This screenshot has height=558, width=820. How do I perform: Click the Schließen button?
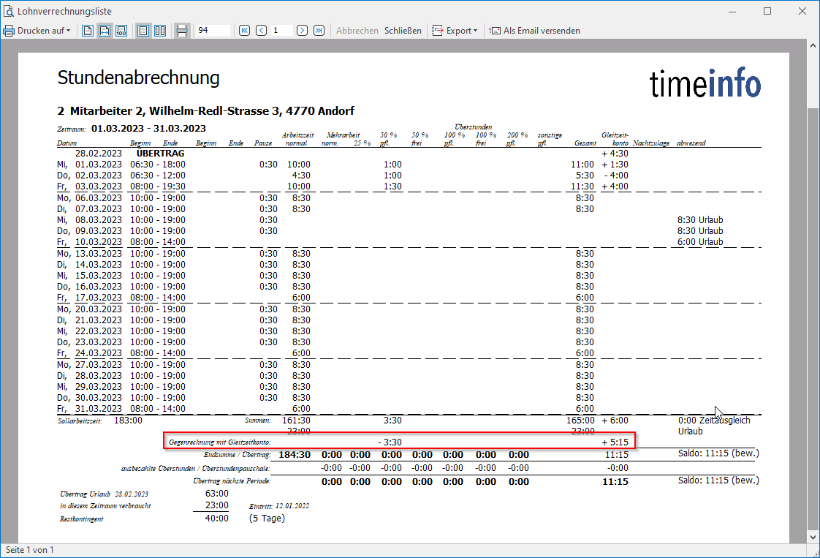pyautogui.click(x=403, y=31)
